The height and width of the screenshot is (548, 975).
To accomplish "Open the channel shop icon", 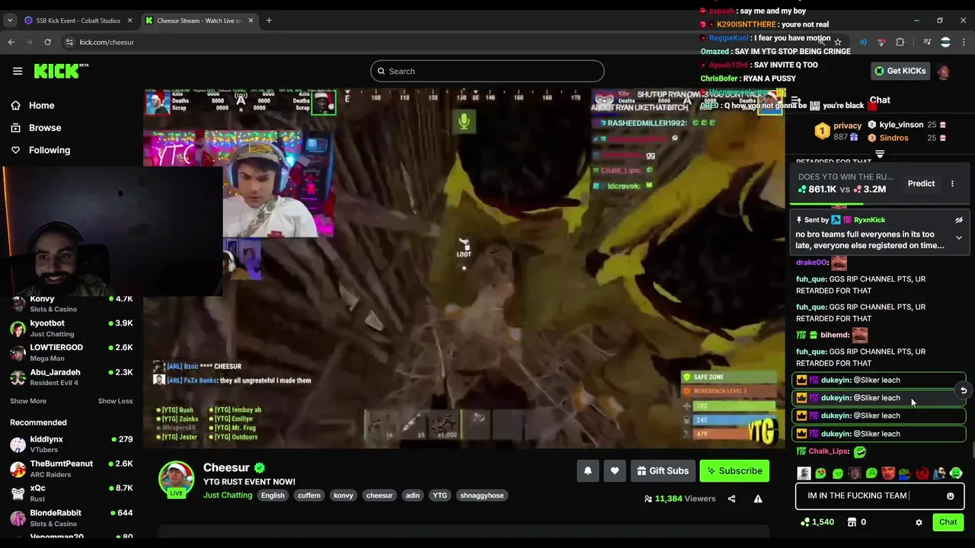I will coord(852,522).
